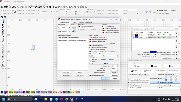Viewport: 181px width, 102px height.
Task: Delete layer with trash icon in Cuts panel
Action: pos(176,41)
